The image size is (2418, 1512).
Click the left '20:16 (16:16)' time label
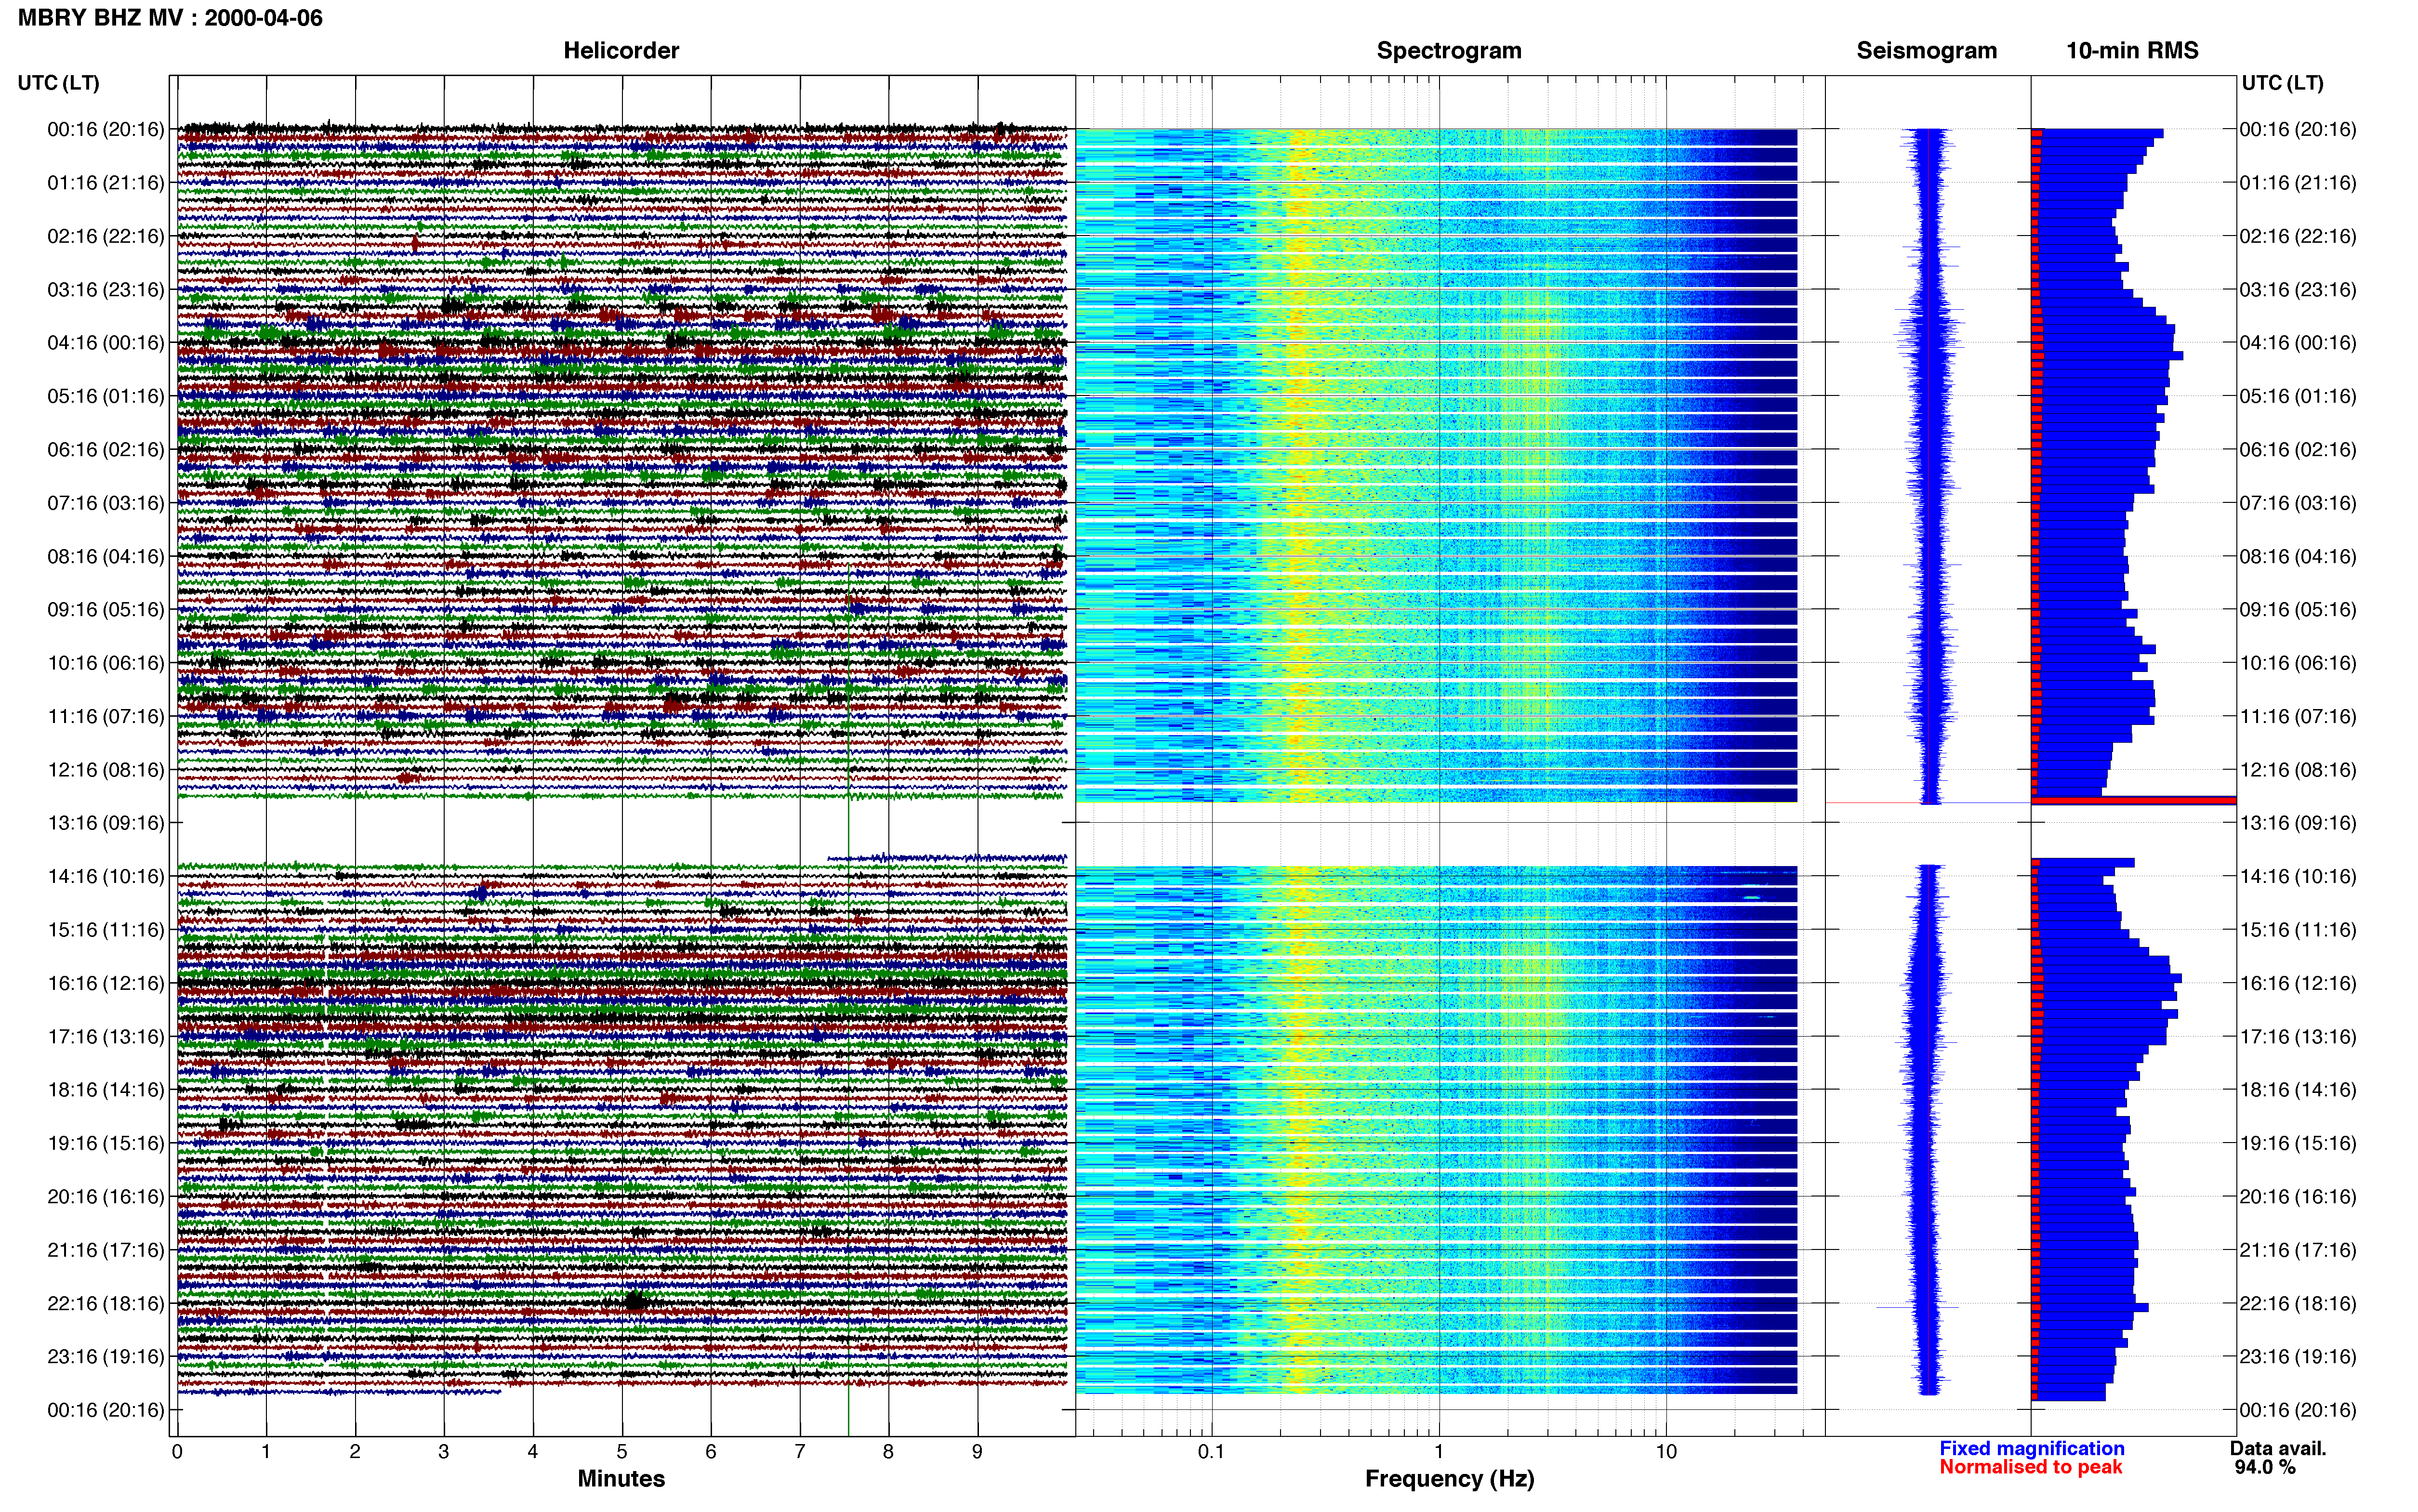(x=106, y=1197)
